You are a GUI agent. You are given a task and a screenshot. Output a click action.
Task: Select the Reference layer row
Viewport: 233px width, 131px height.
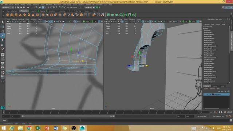[217, 95]
